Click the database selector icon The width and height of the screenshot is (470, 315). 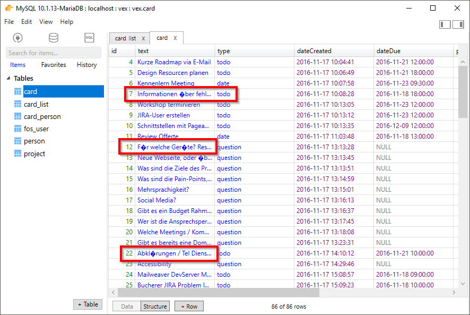(x=53, y=37)
